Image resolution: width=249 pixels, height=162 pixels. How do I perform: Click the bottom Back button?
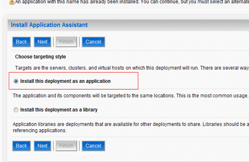click(x=22, y=146)
